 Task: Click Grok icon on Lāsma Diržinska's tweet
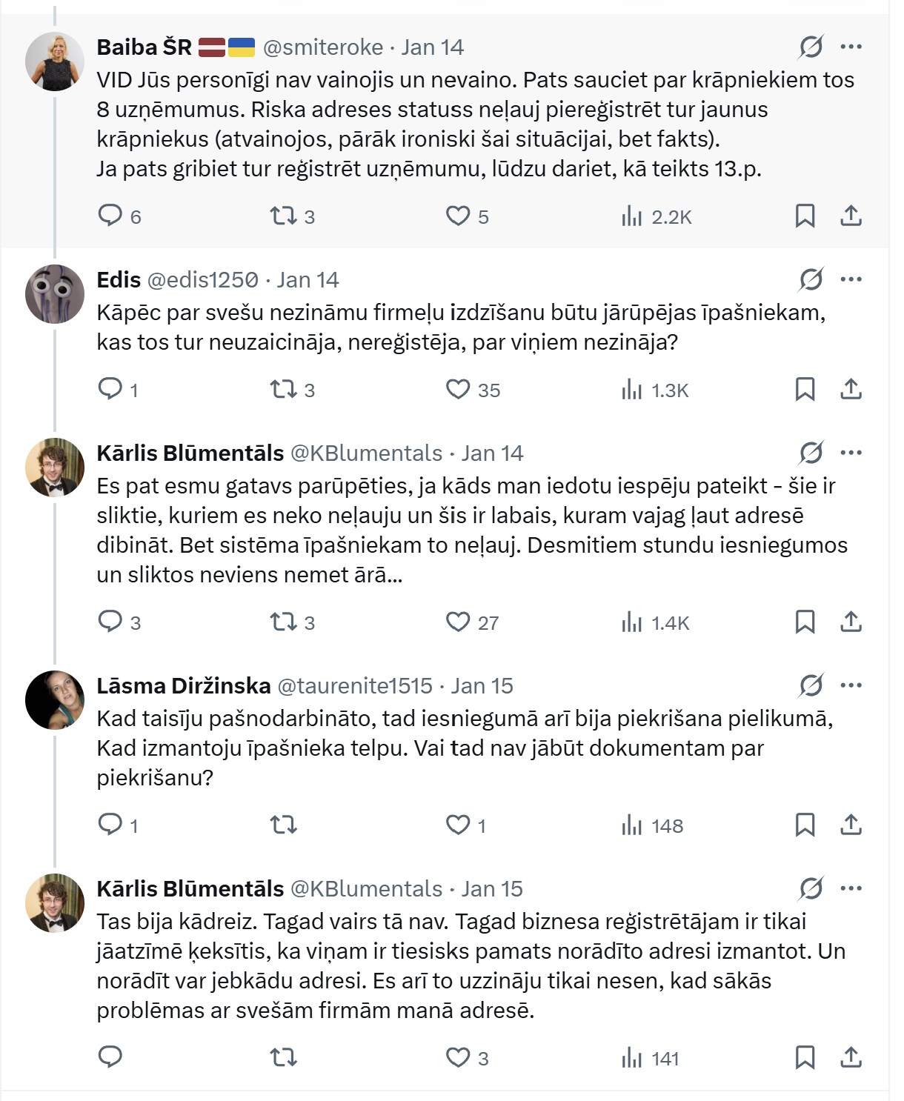click(811, 685)
